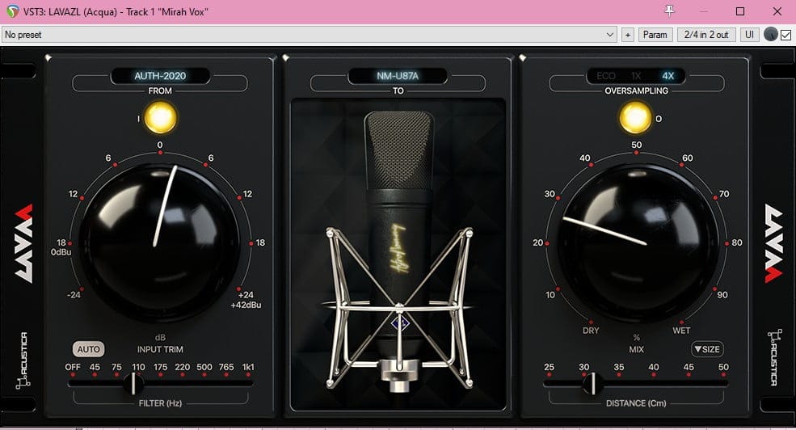
Task: Select 1X oversampling mode
Action: [x=636, y=76]
